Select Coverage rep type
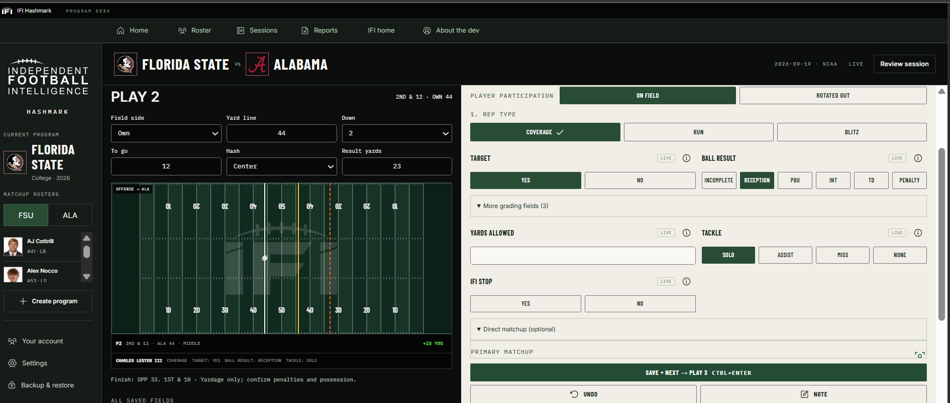 tap(545, 132)
